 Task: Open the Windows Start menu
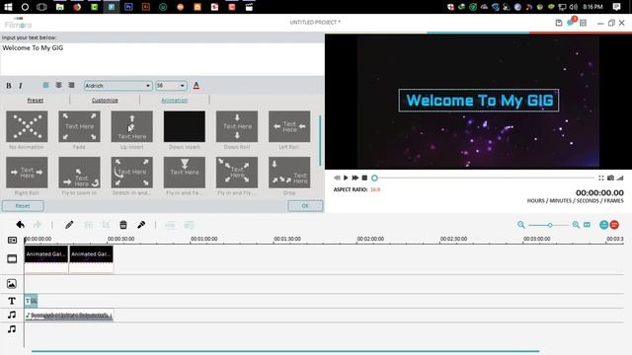coord(8,7)
